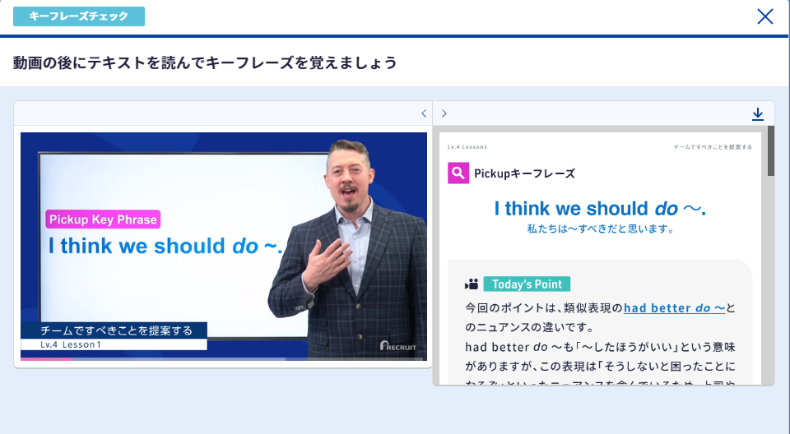Click the 動画の後にテキストを読んで instruction heading
Image resolution: width=790 pixels, height=434 pixels.
tap(205, 62)
